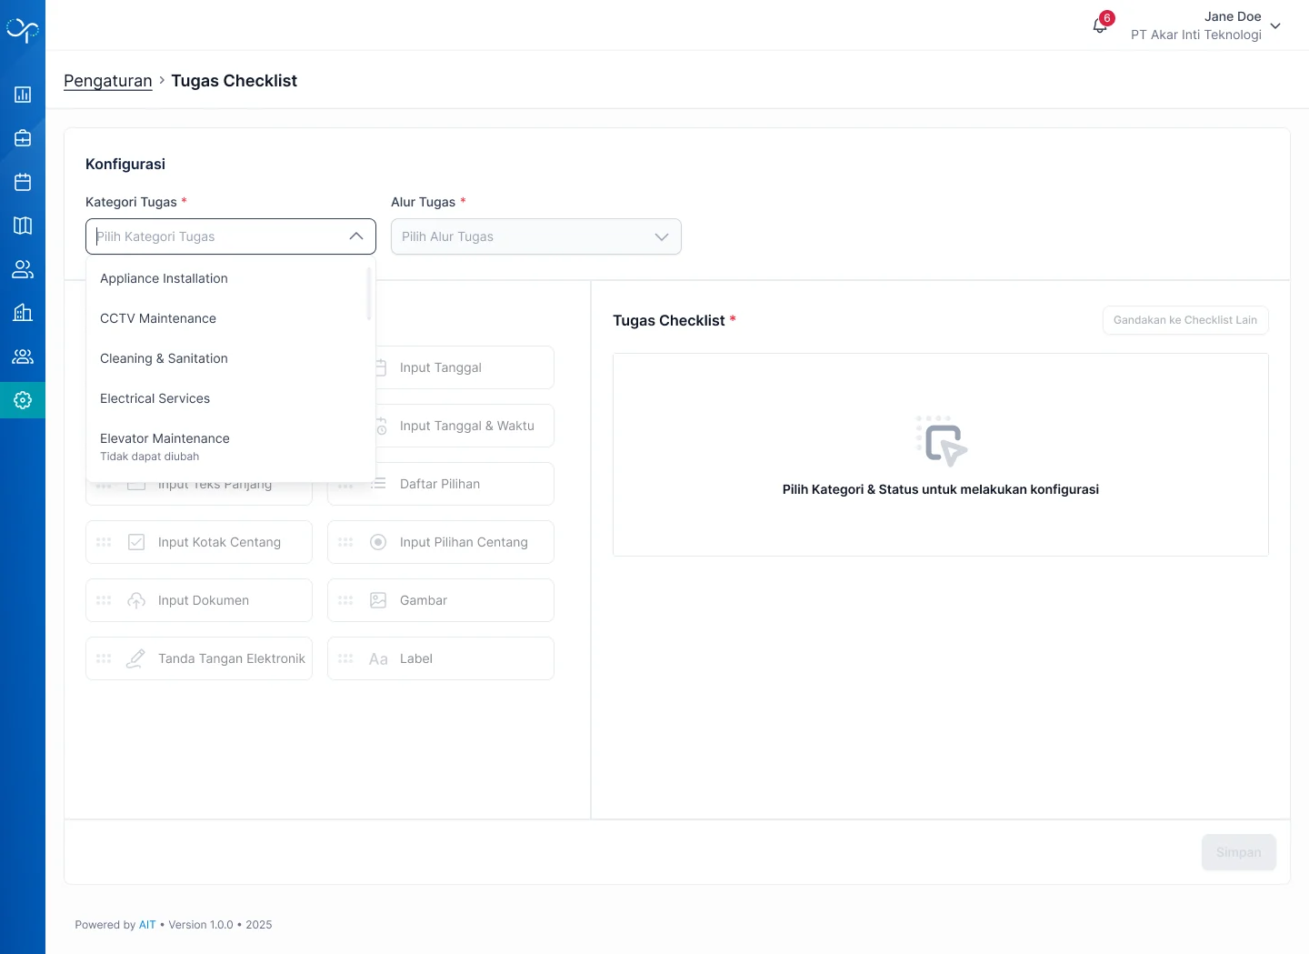Click drag handle of Gambar

click(345, 600)
